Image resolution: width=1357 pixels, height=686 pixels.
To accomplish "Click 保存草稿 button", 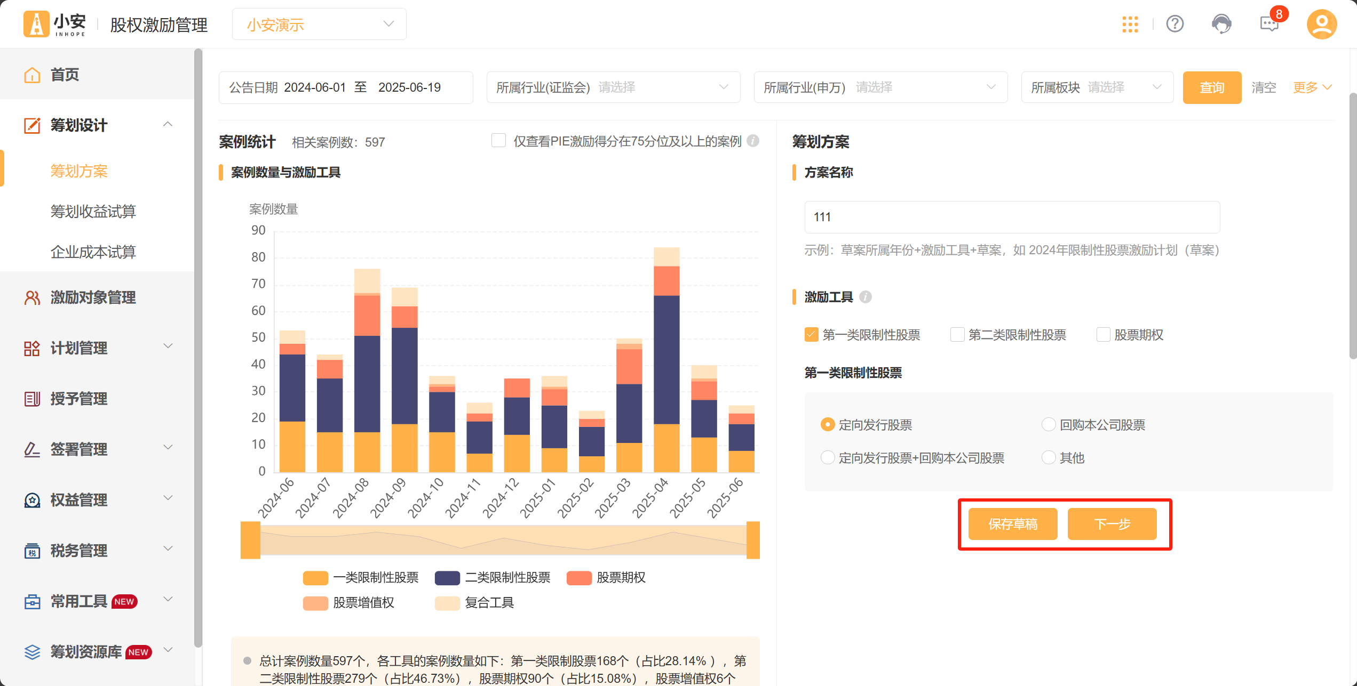I will [x=1013, y=524].
